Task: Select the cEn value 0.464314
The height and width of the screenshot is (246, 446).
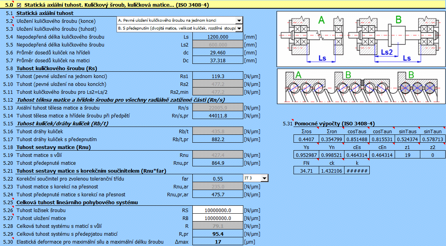Action: tap(382, 155)
